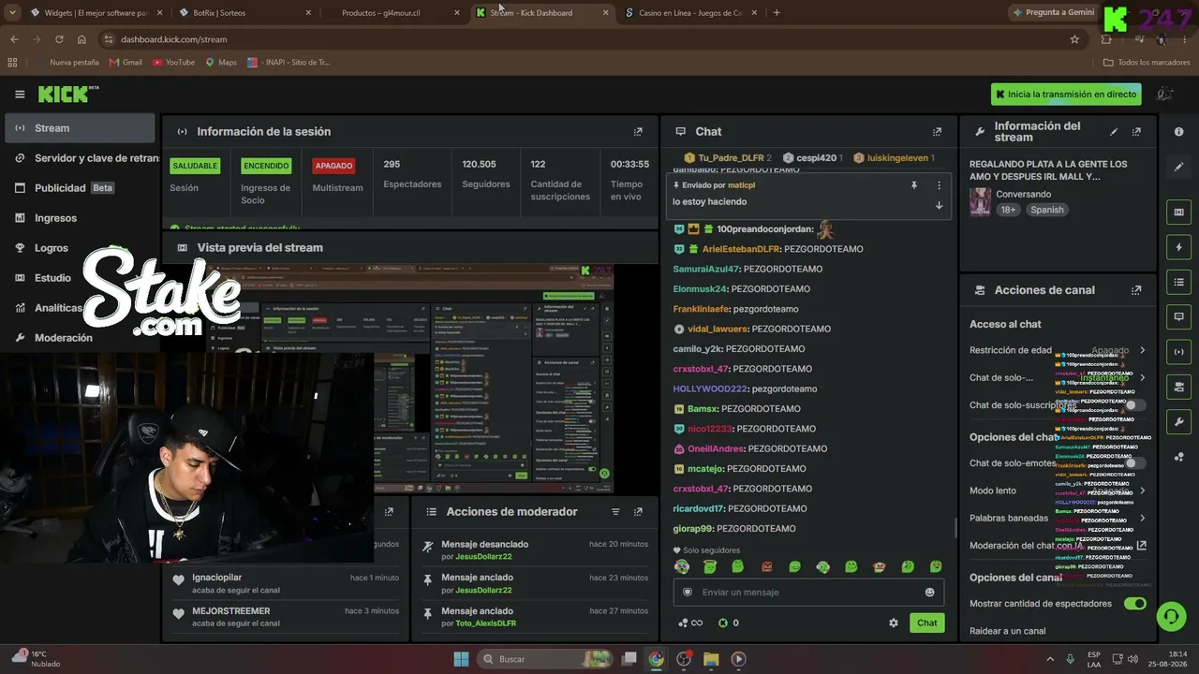Click the Spanish language tag
The image size is (1199, 674).
pyautogui.click(x=1047, y=210)
